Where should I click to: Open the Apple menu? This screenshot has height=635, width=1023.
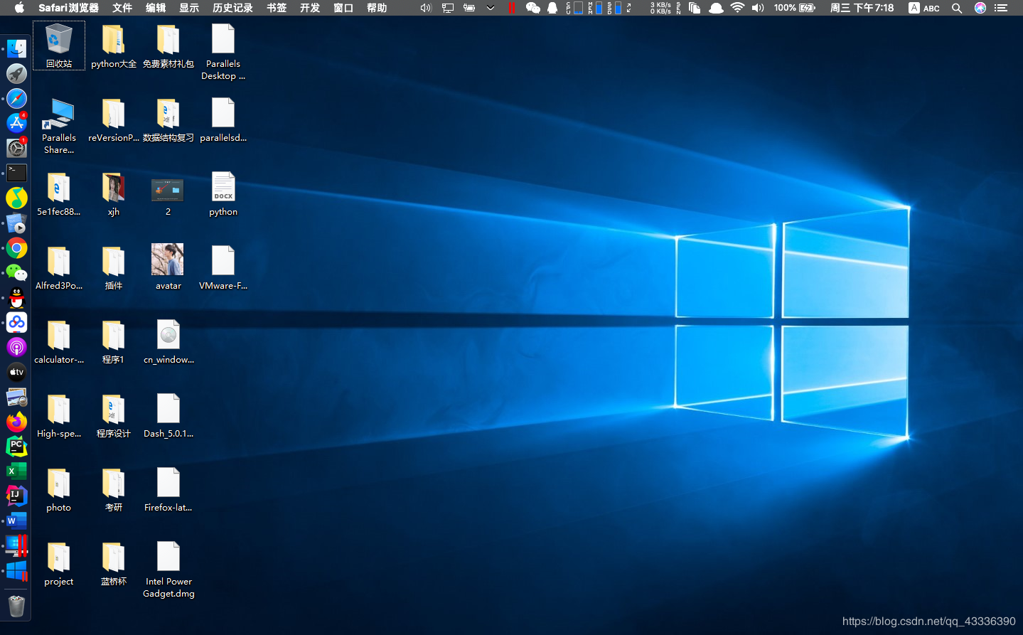19,8
